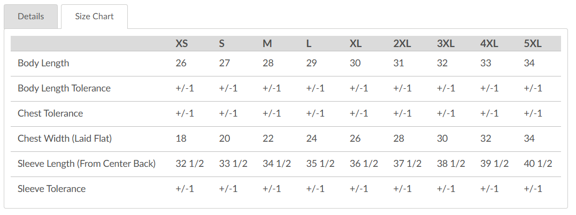Click the Chest Tolerance row label
Viewport: 576px width, 215px height.
[x=50, y=113]
